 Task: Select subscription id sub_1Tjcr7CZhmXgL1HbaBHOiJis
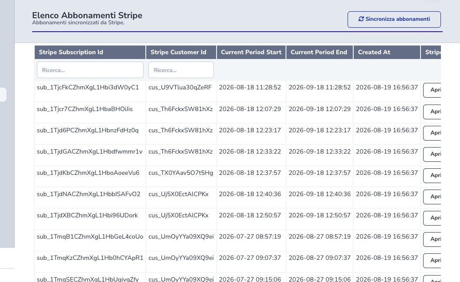85,109
